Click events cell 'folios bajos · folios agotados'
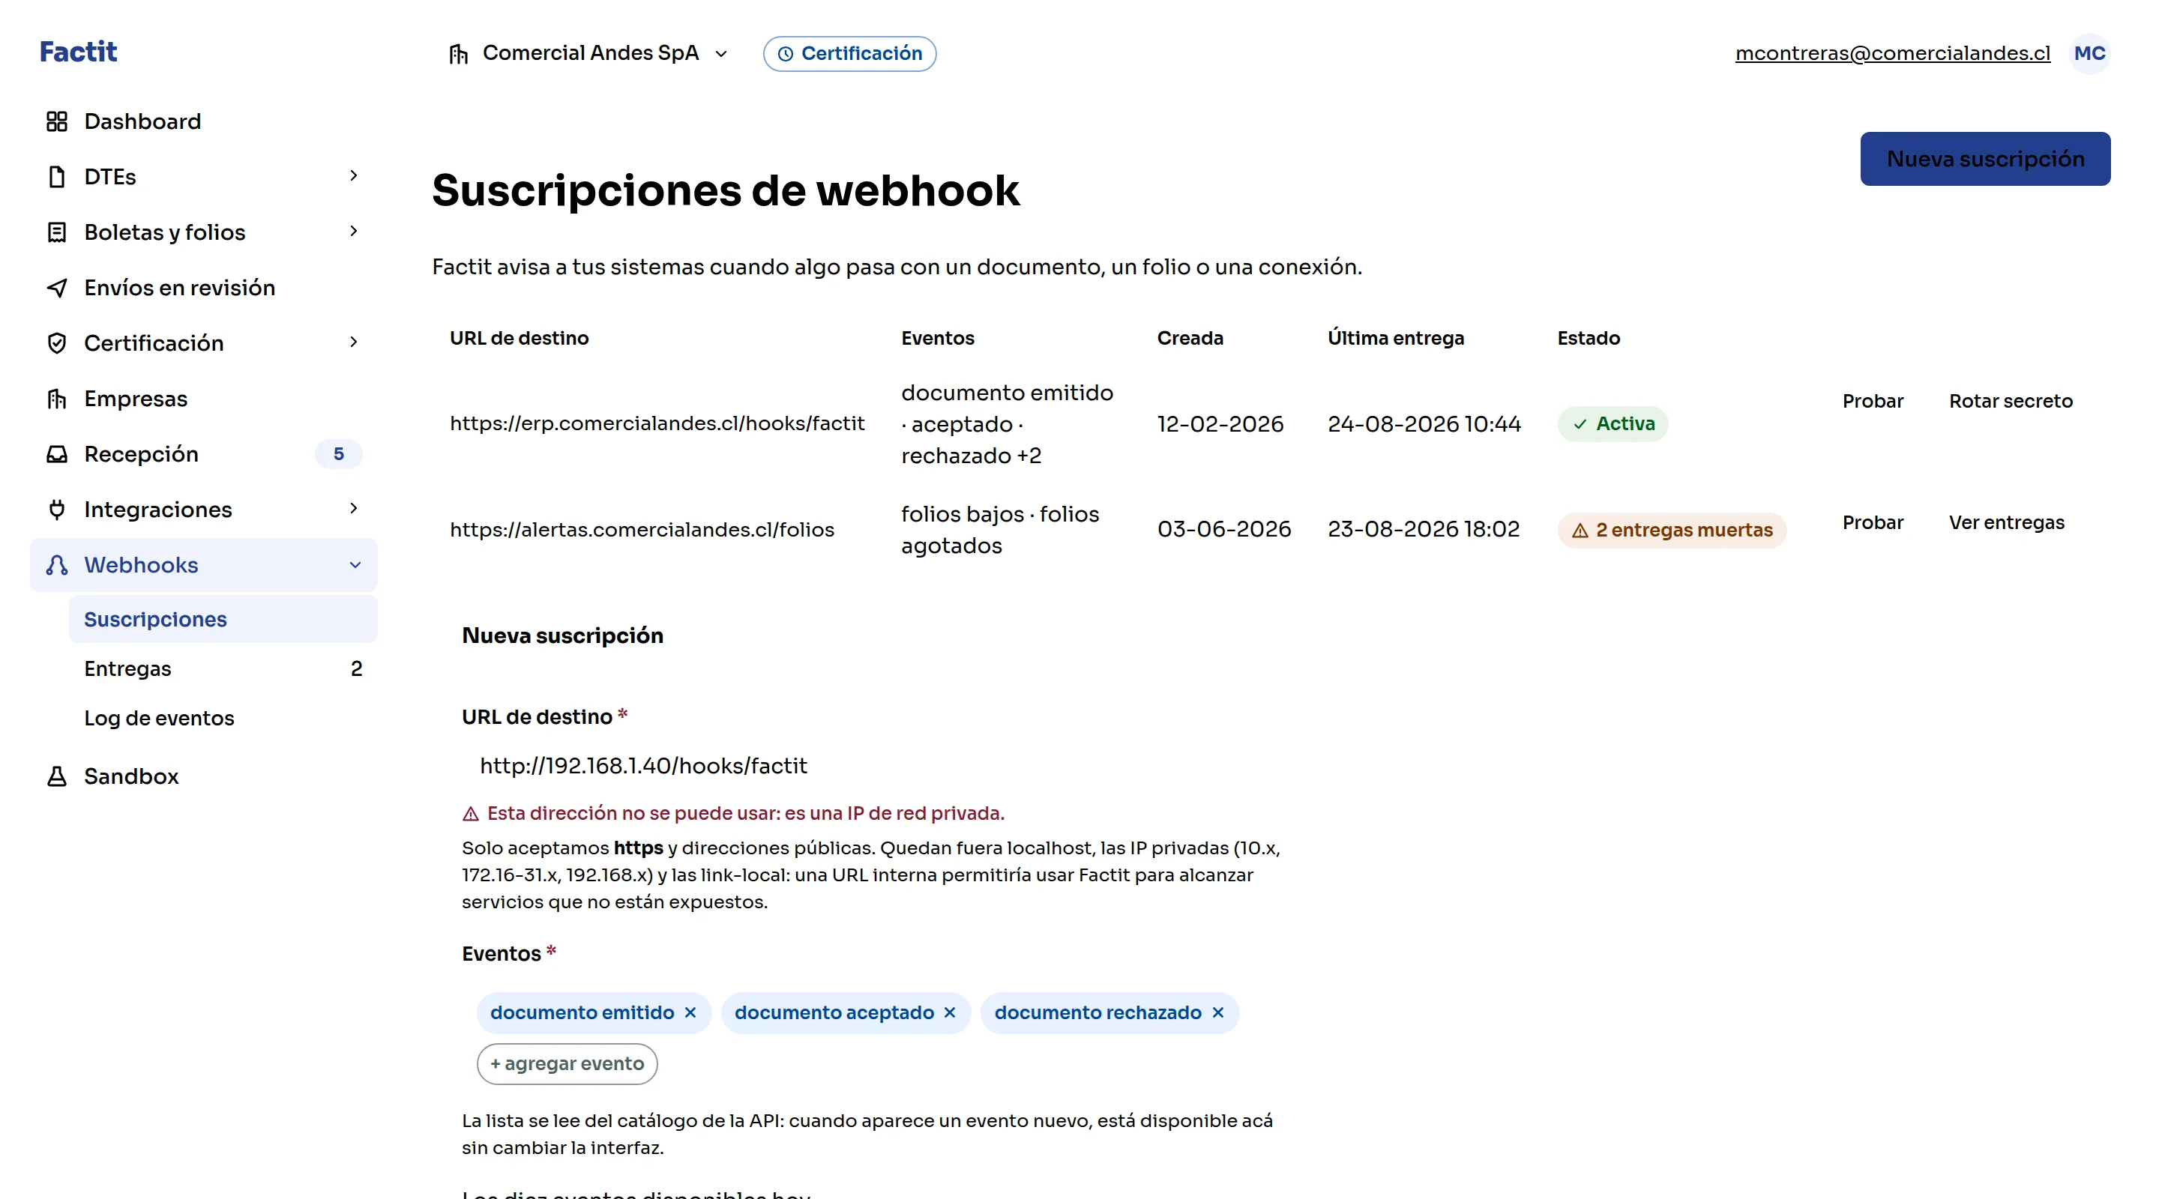Screen dimensions: 2159x1199 point(1000,530)
